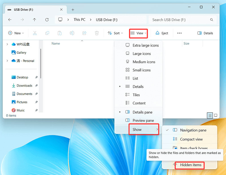Open Downloads folder in sidebar

(x=24, y=86)
